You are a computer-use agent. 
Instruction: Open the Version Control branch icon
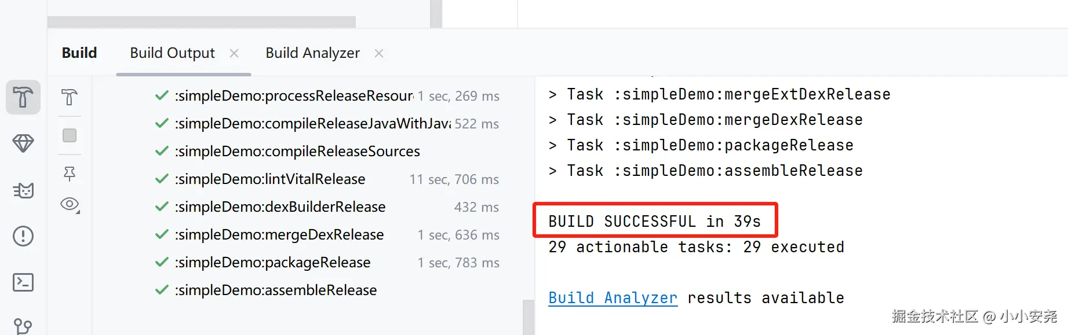click(x=23, y=326)
